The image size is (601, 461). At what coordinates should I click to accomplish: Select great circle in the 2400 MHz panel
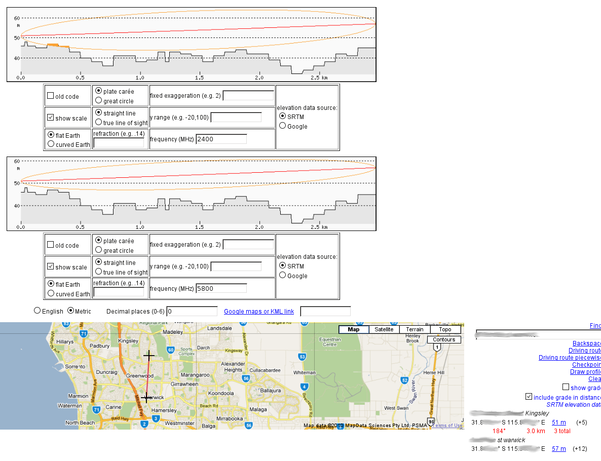pyautogui.click(x=99, y=101)
